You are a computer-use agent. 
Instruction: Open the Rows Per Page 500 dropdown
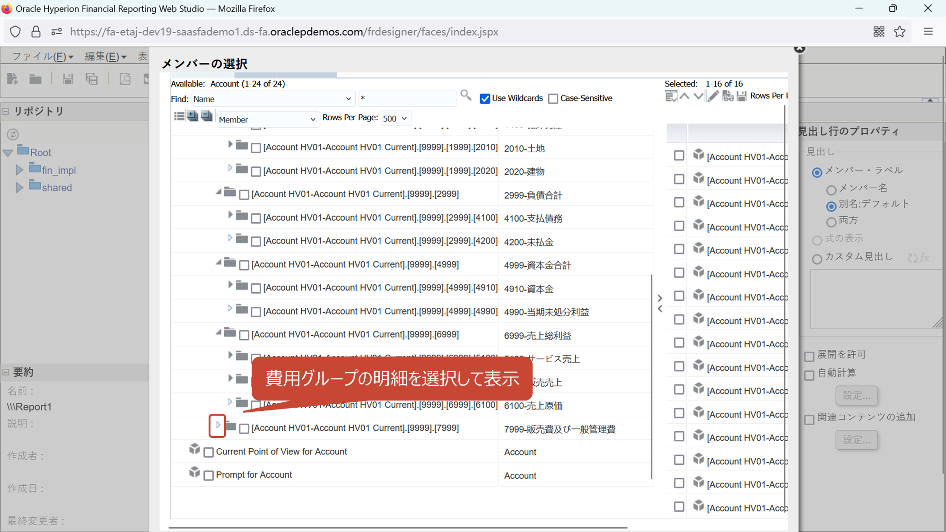(395, 118)
